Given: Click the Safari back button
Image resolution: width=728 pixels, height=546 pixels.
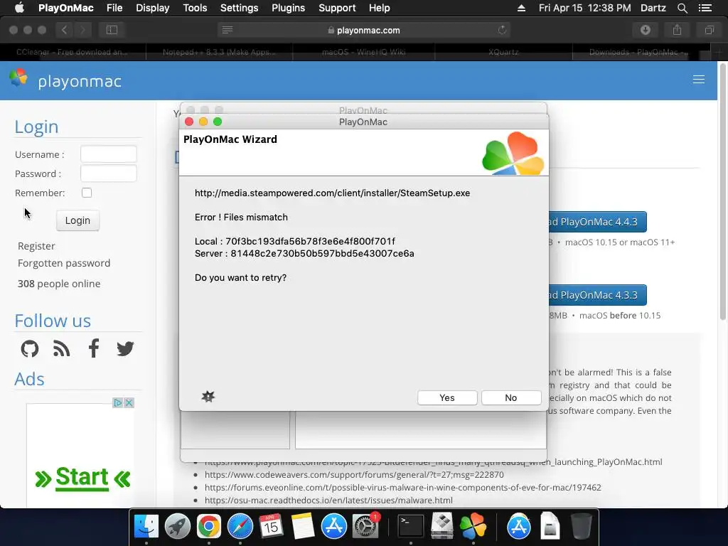Looking at the screenshot, I should click(65, 30).
